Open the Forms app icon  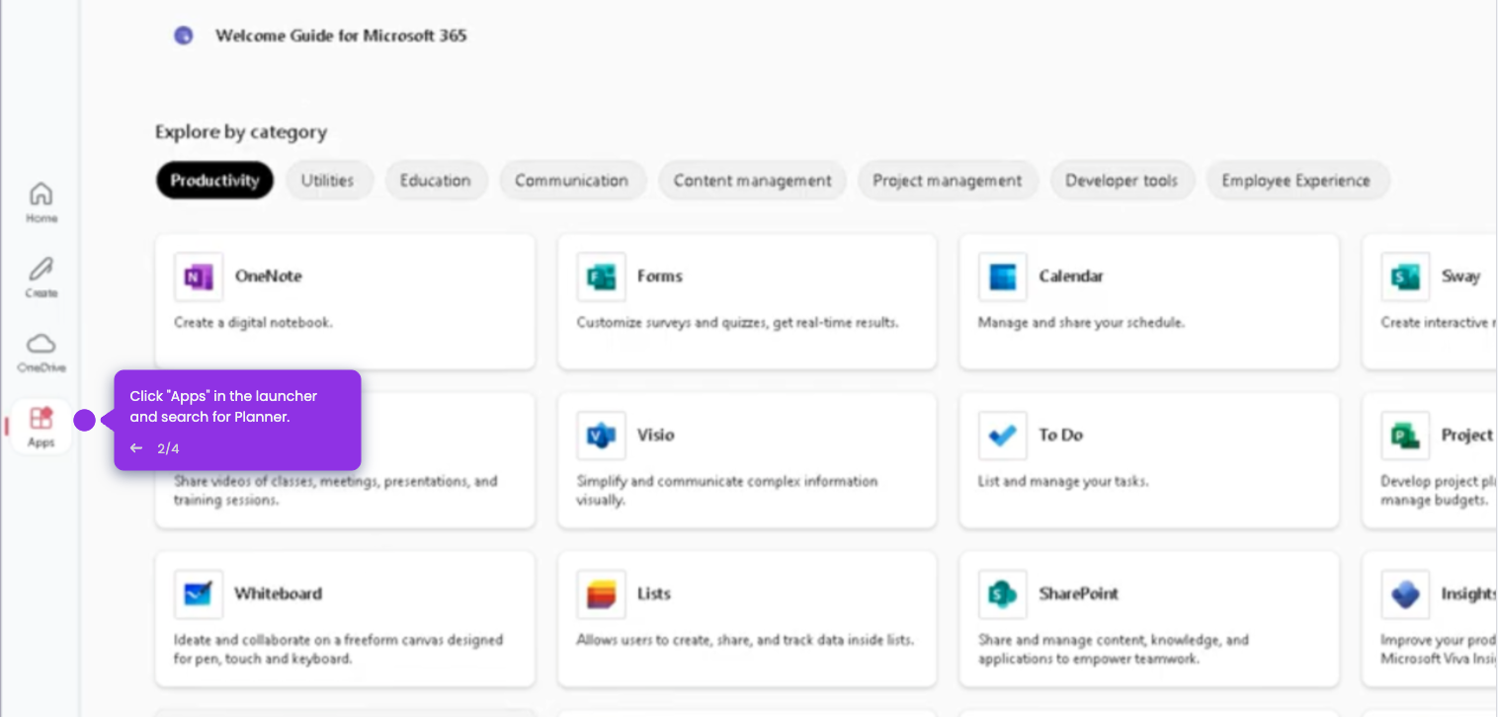point(601,277)
